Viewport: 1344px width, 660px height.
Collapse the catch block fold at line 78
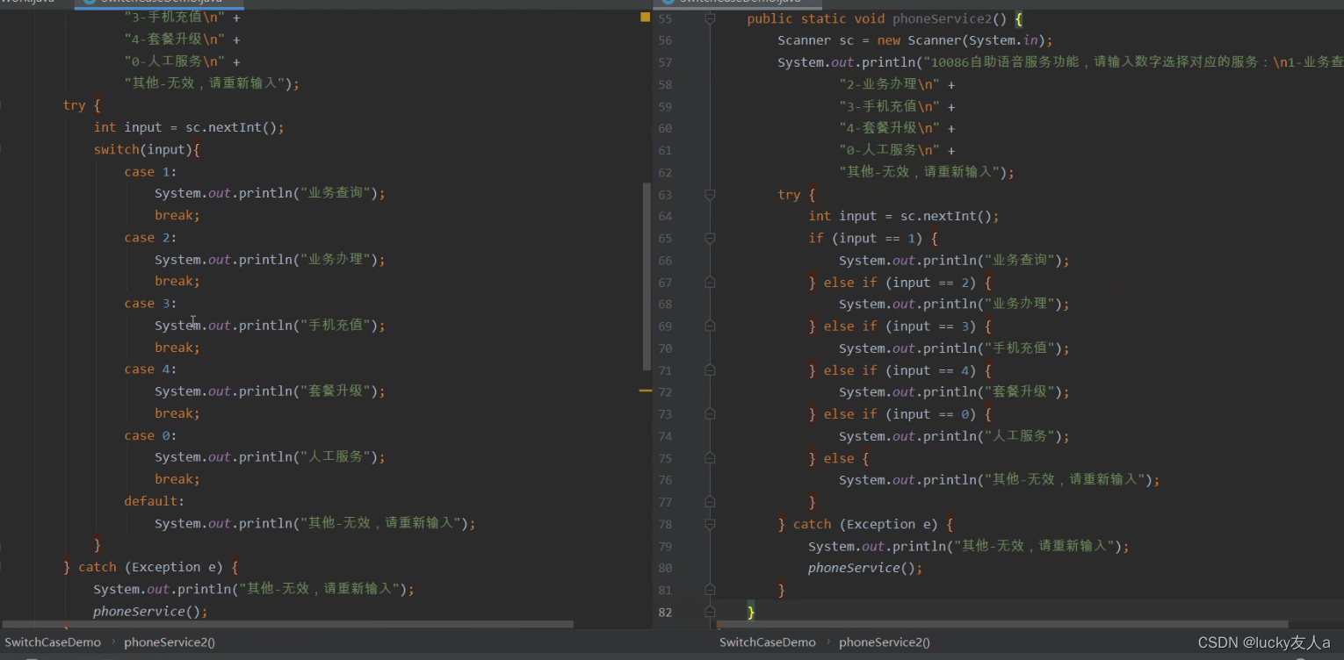(x=710, y=524)
